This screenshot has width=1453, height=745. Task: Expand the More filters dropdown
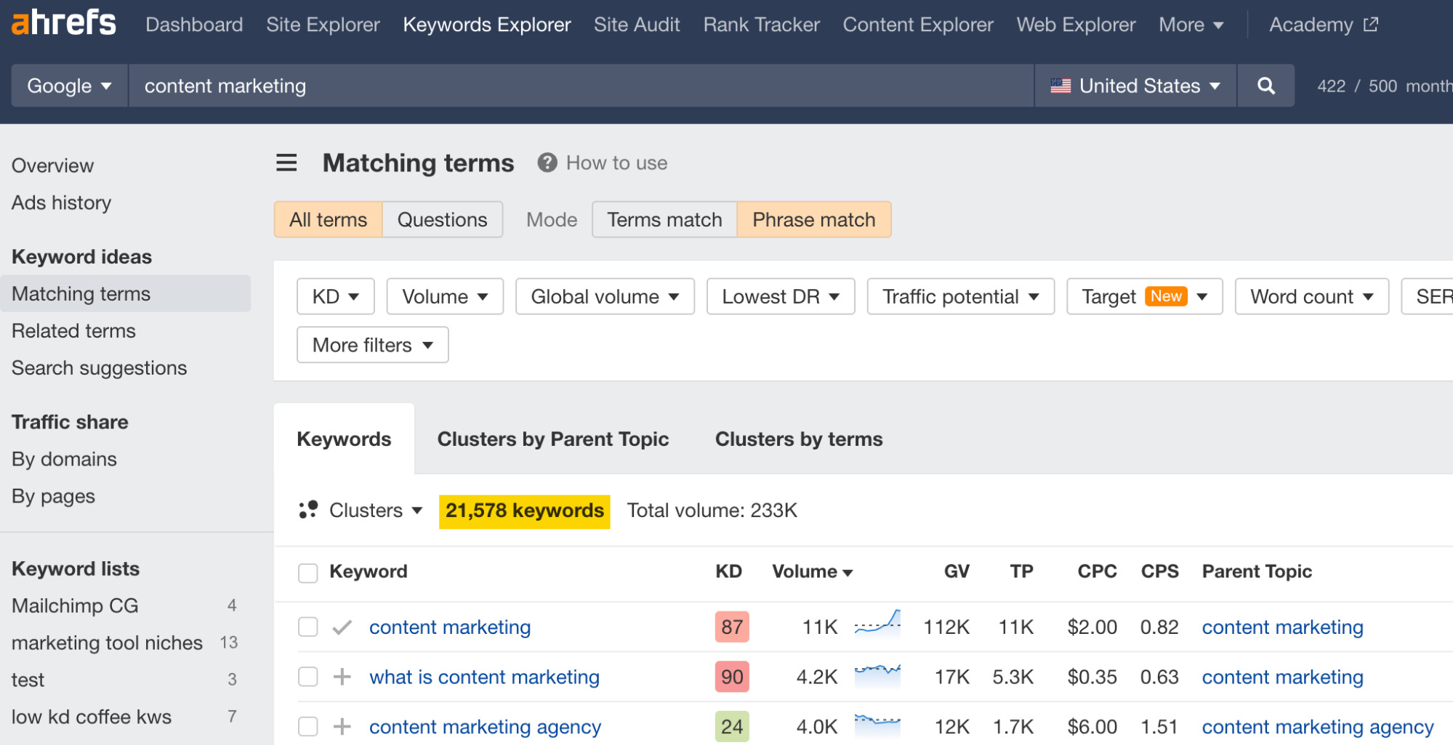click(x=372, y=345)
